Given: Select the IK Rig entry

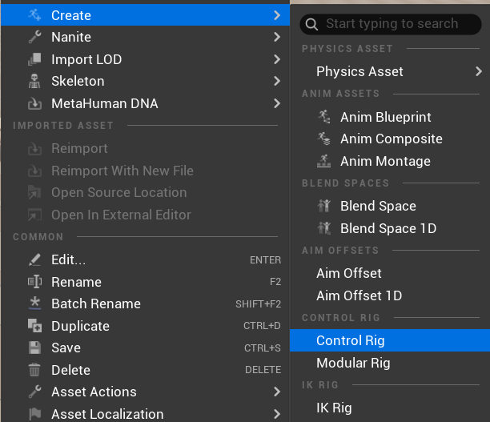Looking at the screenshot, I should click(390, 408).
